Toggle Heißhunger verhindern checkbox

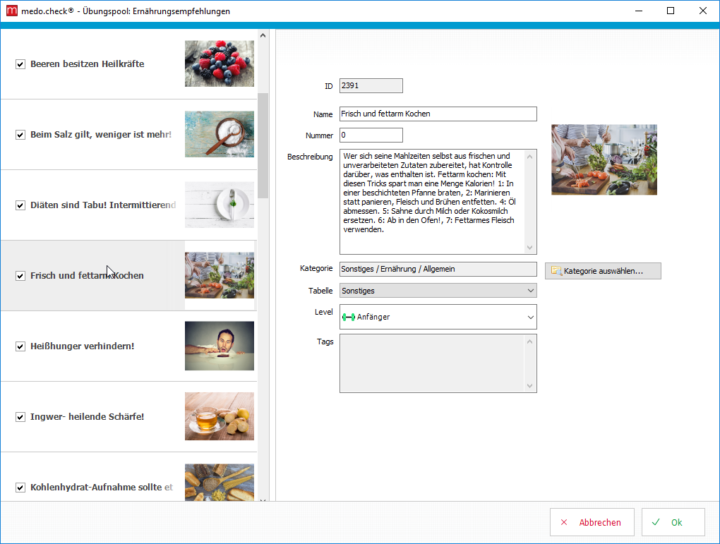pos(20,346)
